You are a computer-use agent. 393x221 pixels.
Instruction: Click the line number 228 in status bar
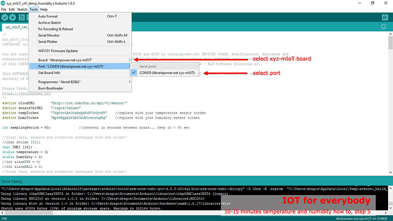click(4, 219)
